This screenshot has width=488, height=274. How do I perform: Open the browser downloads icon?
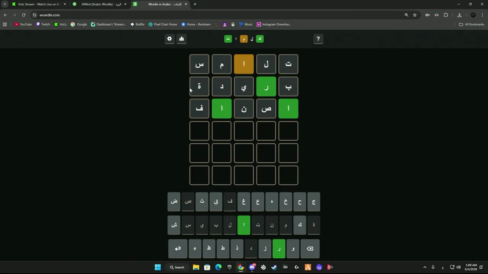(459, 15)
